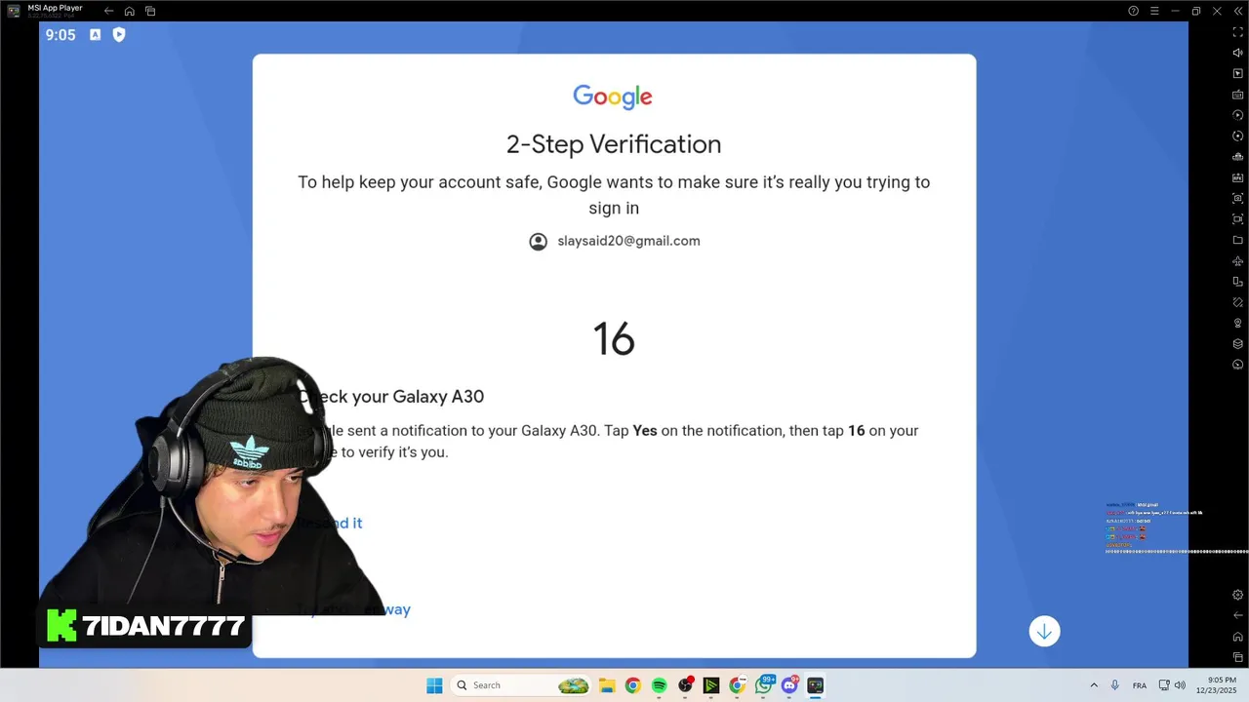Viewport: 1249px width, 702px height.
Task: Click the Resend it link
Action: point(329,523)
